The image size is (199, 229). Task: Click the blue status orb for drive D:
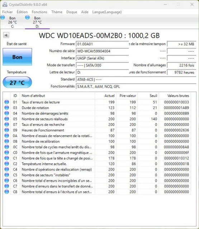pyautogui.click(x=27, y=18)
